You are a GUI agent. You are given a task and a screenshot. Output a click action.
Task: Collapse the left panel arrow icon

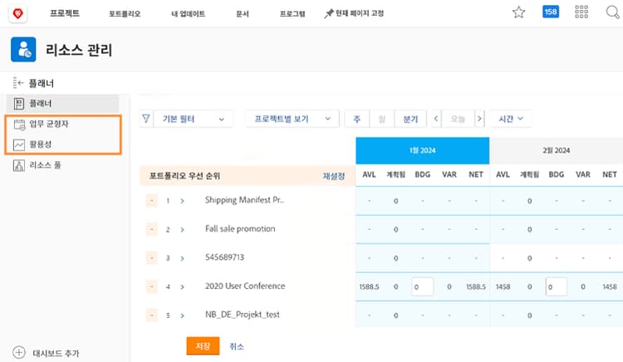click(18, 82)
